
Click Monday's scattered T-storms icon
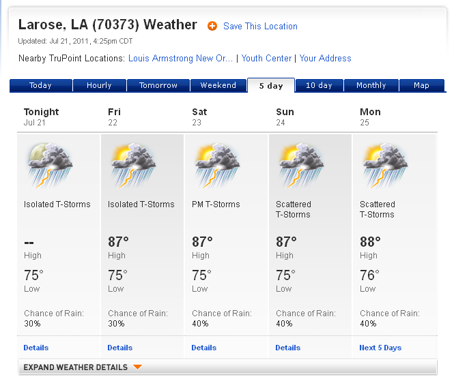coord(386,165)
